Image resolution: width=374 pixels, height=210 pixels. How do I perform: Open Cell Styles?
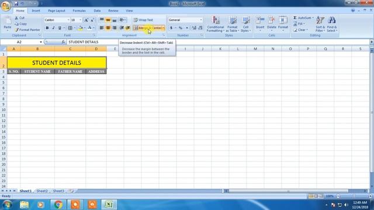tap(245, 24)
